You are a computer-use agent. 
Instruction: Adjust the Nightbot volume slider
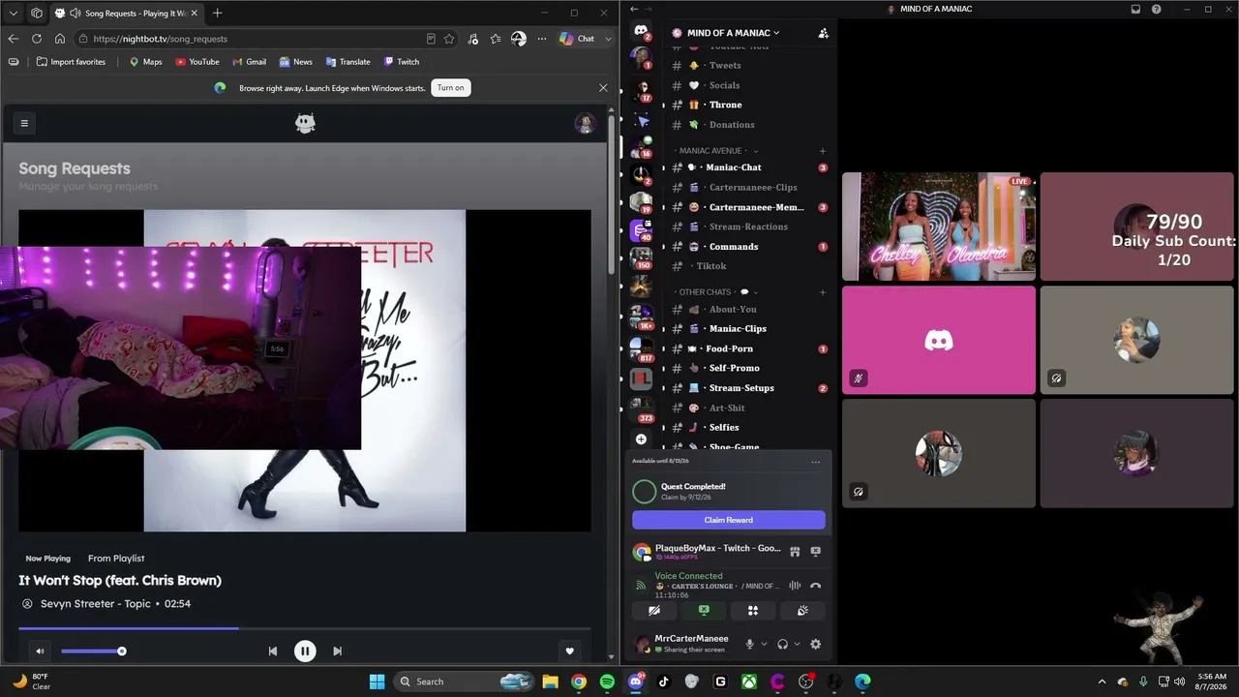[92, 652]
